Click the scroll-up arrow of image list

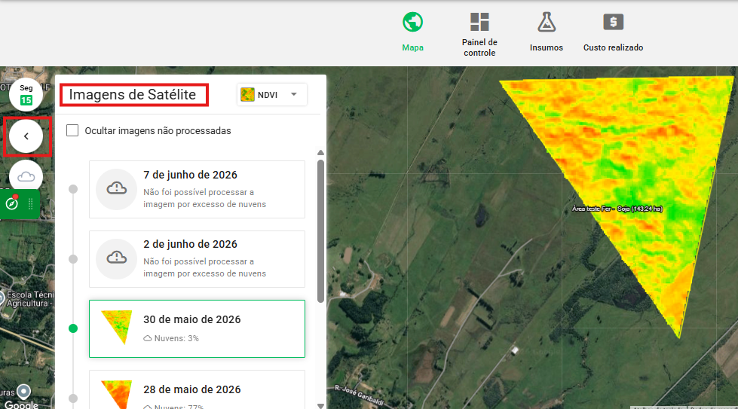(320, 153)
